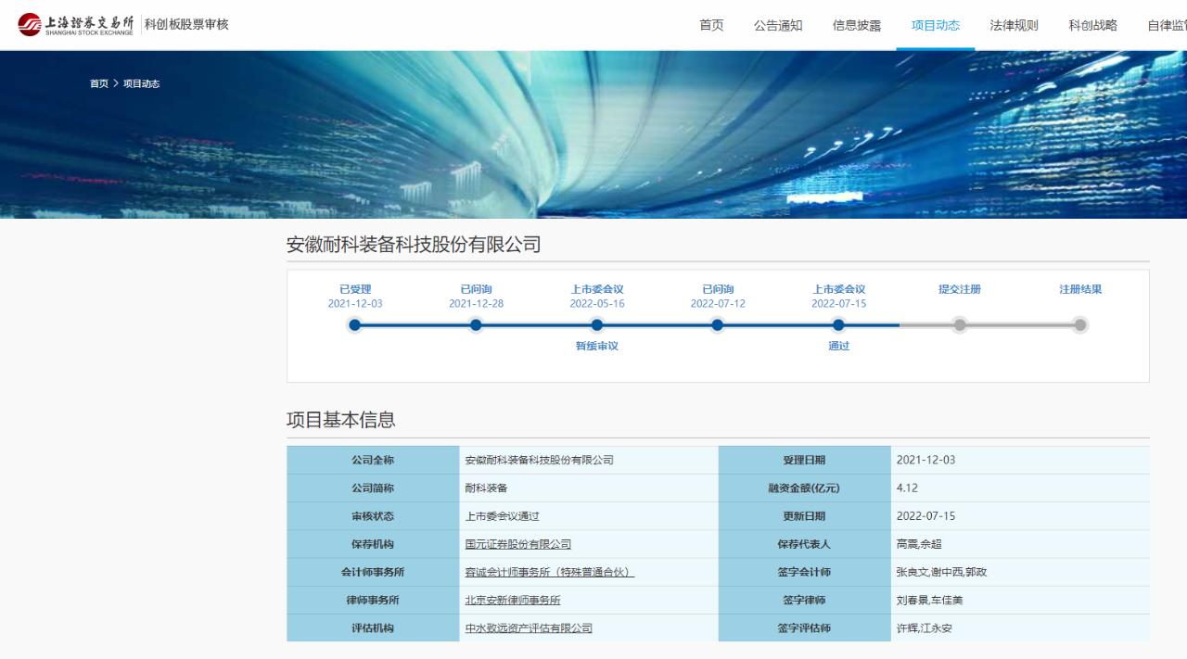Viewport: 1187px width, 659px height.
Task: Click the 签字评估师 label cell
Action: (x=805, y=627)
